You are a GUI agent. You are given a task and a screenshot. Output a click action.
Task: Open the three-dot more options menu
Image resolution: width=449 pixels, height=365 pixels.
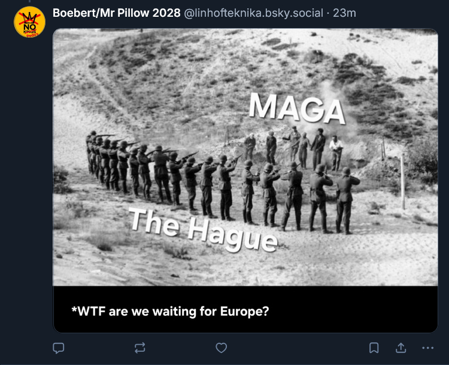point(428,348)
